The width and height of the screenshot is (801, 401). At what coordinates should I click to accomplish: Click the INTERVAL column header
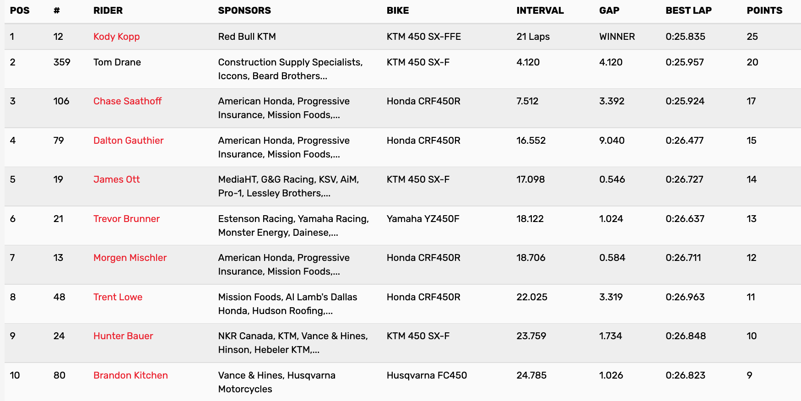[x=540, y=11]
